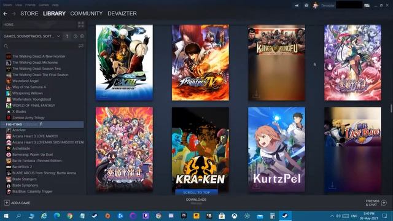Screen dimensions: 393x221
Task: Click the profile avatar in title bar
Action: pos(316,6)
